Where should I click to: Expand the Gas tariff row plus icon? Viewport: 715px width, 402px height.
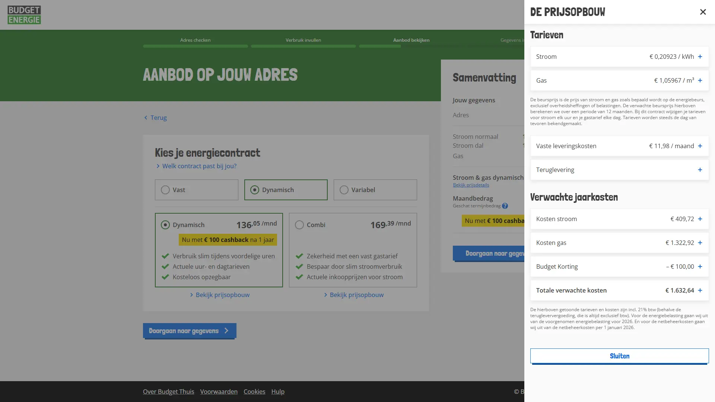700,80
